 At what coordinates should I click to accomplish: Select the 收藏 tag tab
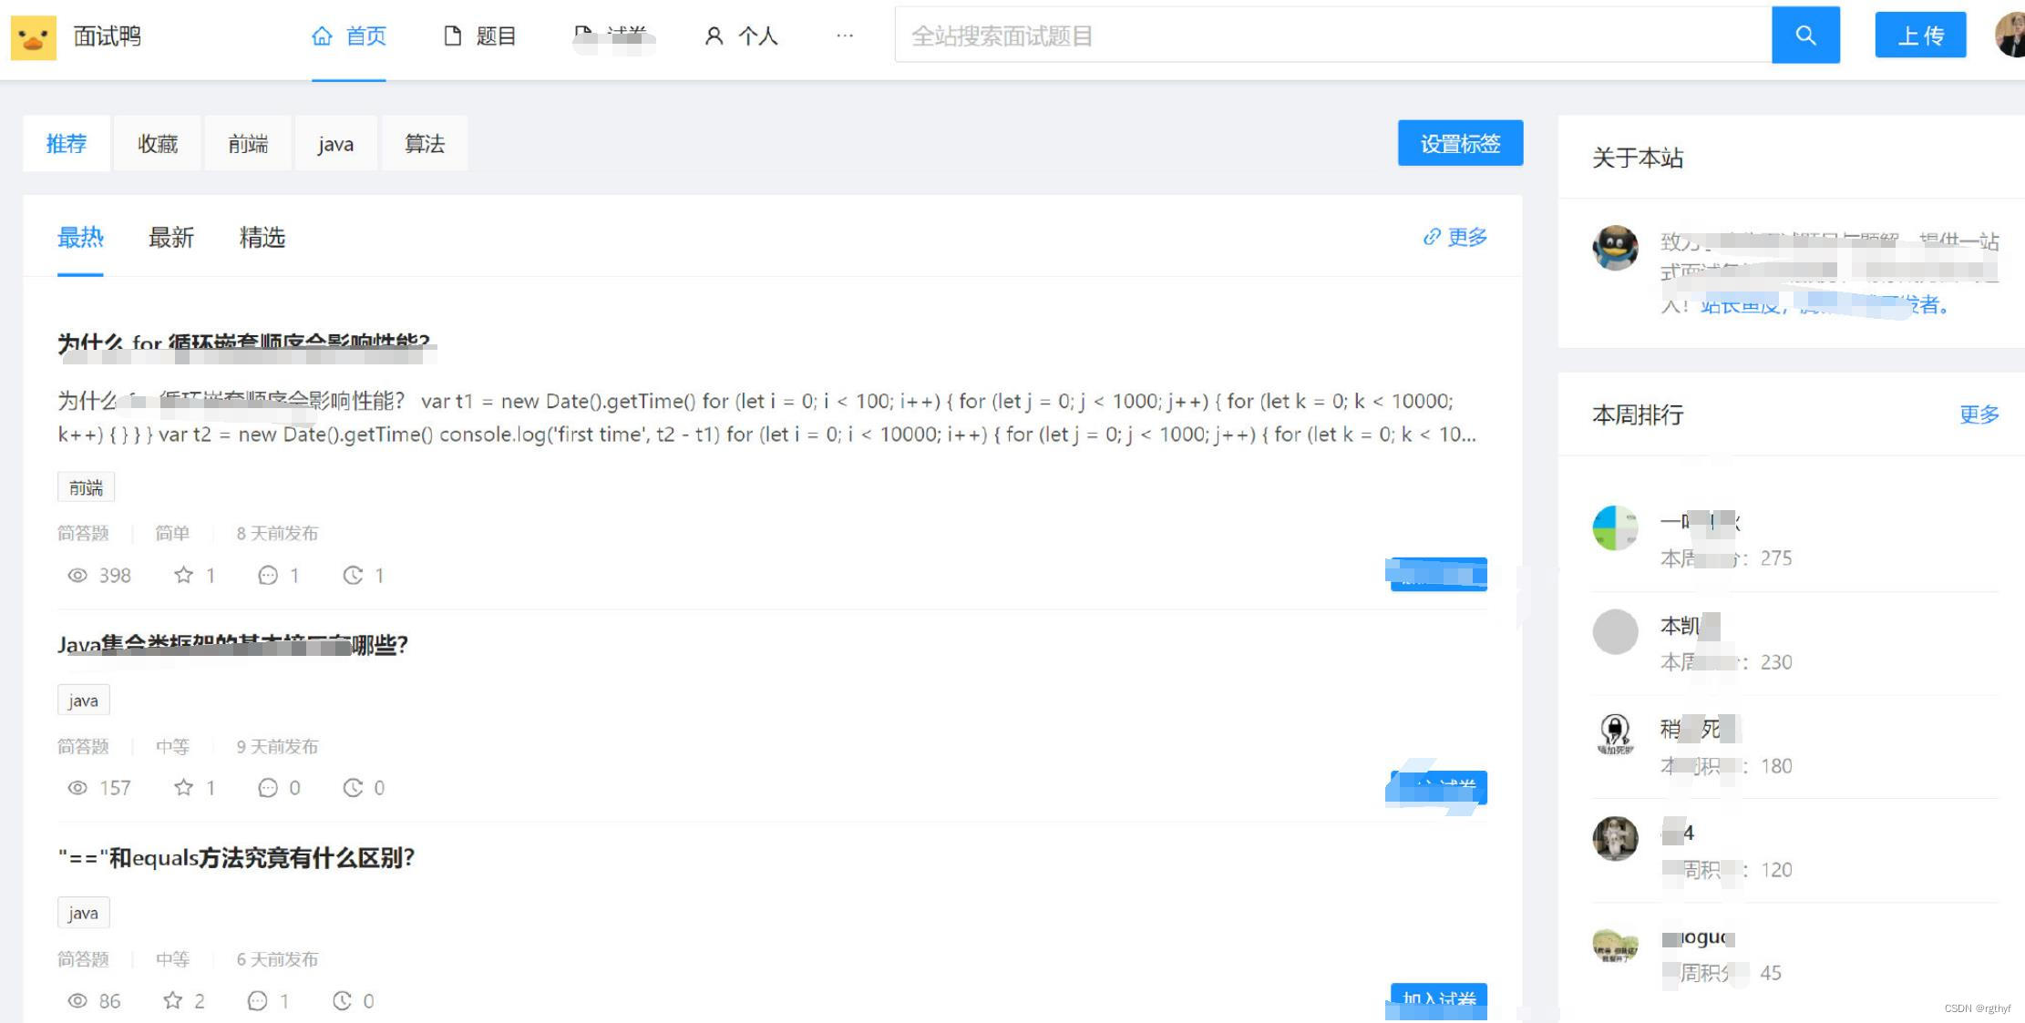click(158, 143)
